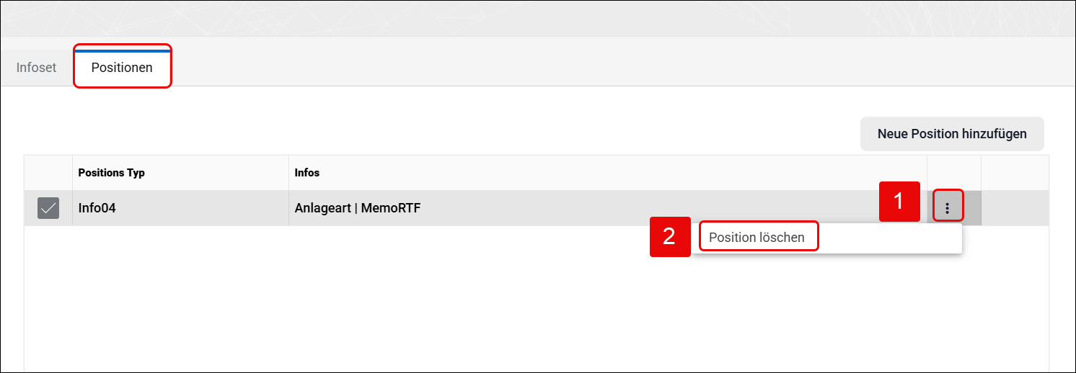Click the last empty column header

tap(1015, 173)
